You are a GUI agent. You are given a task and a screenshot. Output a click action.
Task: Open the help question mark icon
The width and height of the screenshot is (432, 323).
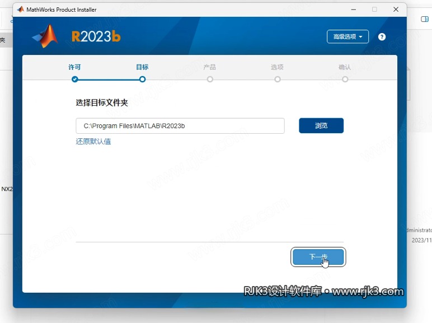pos(382,36)
